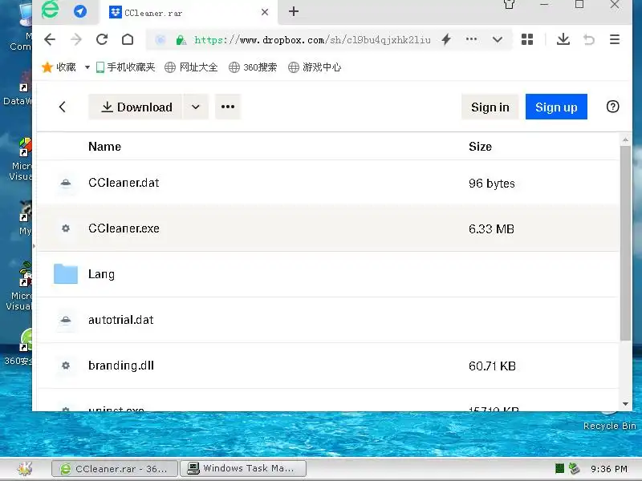Reload the Dropbox page

pos(102,39)
